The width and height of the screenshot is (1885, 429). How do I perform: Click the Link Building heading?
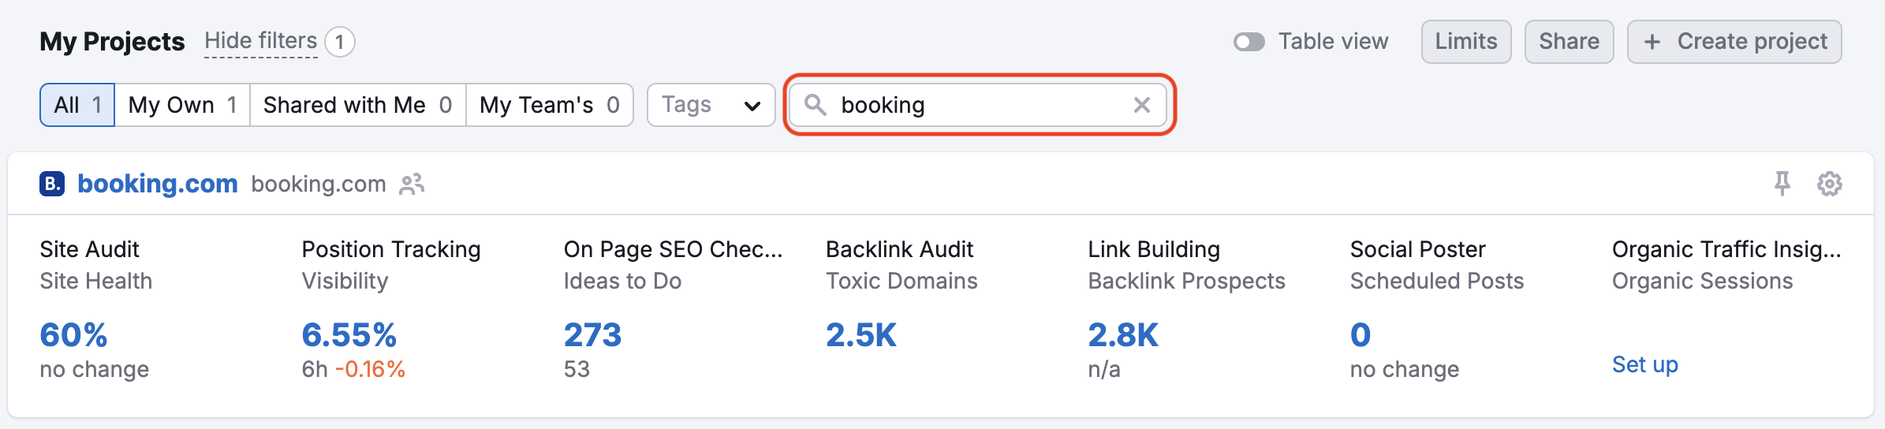(1154, 249)
